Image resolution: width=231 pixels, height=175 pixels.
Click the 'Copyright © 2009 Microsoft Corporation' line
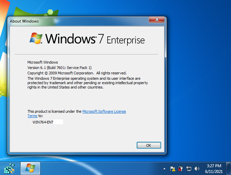tap(77, 73)
